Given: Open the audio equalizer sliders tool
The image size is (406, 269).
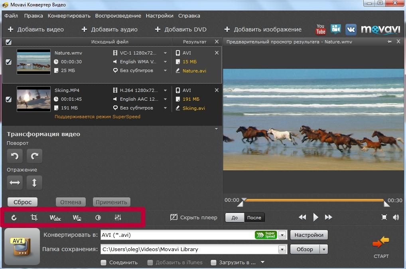Looking at the screenshot, I should (118, 218).
